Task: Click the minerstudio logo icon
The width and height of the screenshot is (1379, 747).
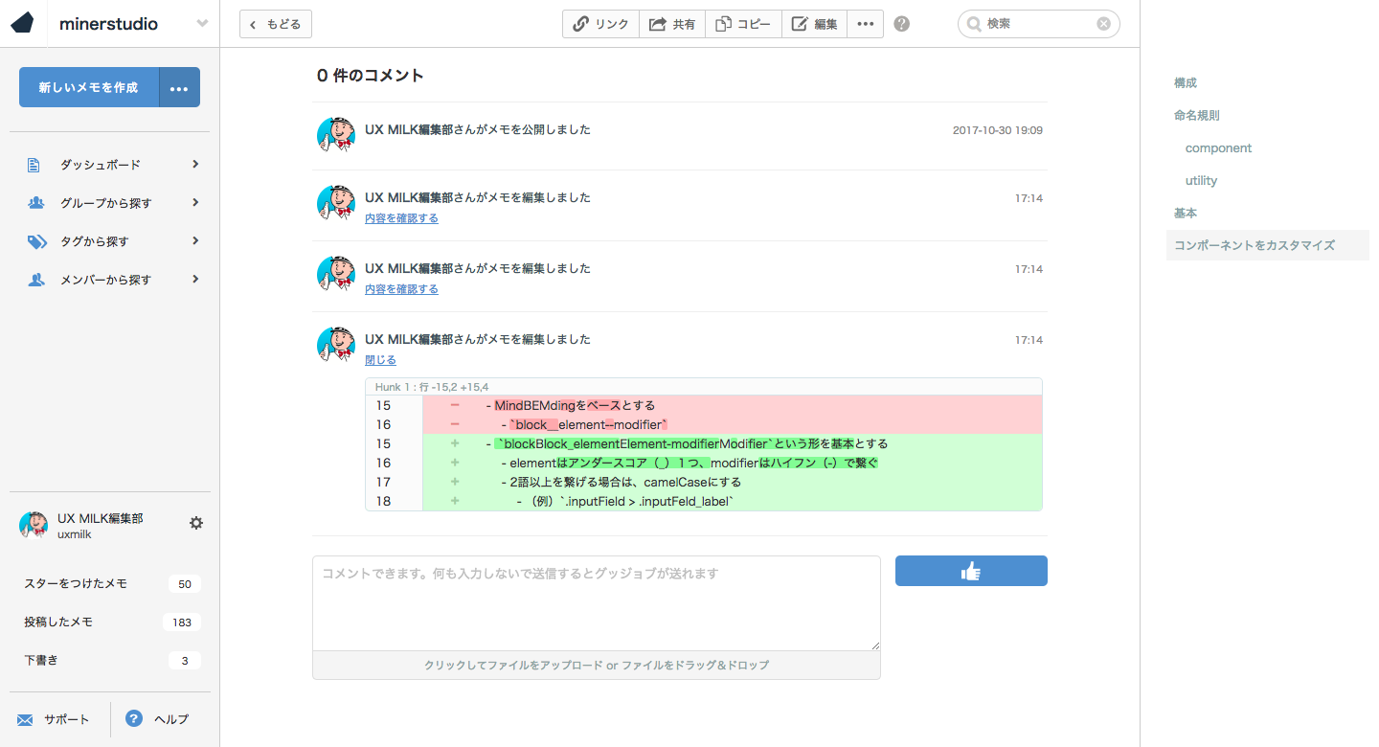Action: [x=23, y=24]
